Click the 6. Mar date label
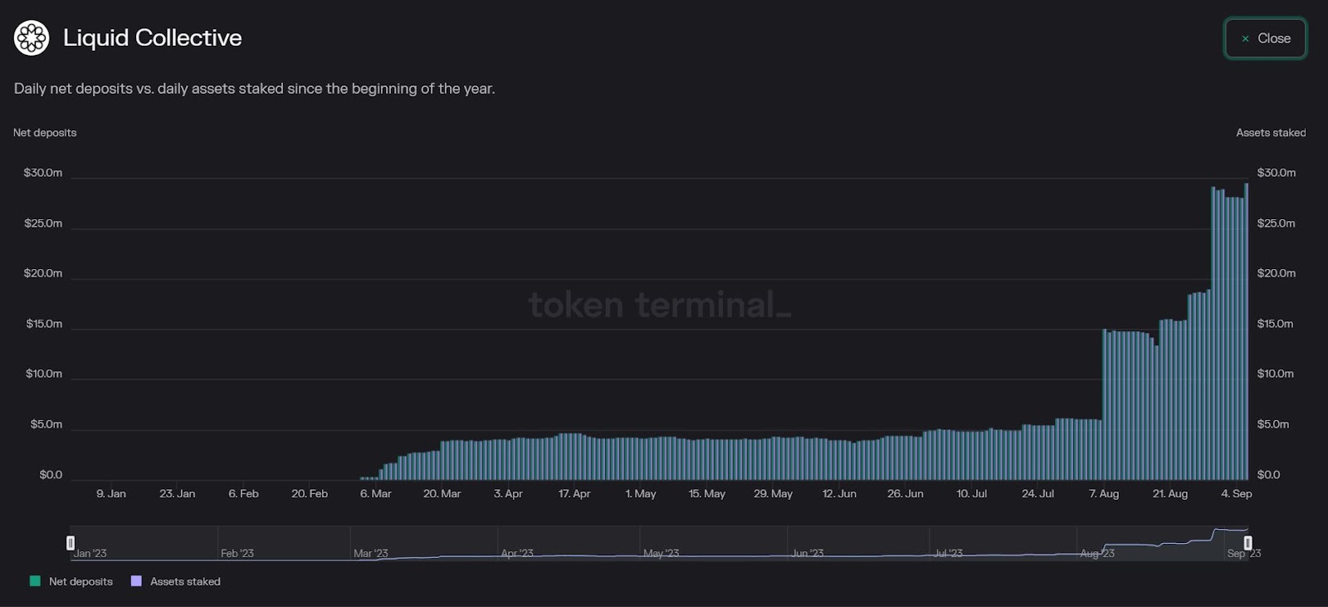Viewport: 1328px width, 607px height. coord(376,494)
